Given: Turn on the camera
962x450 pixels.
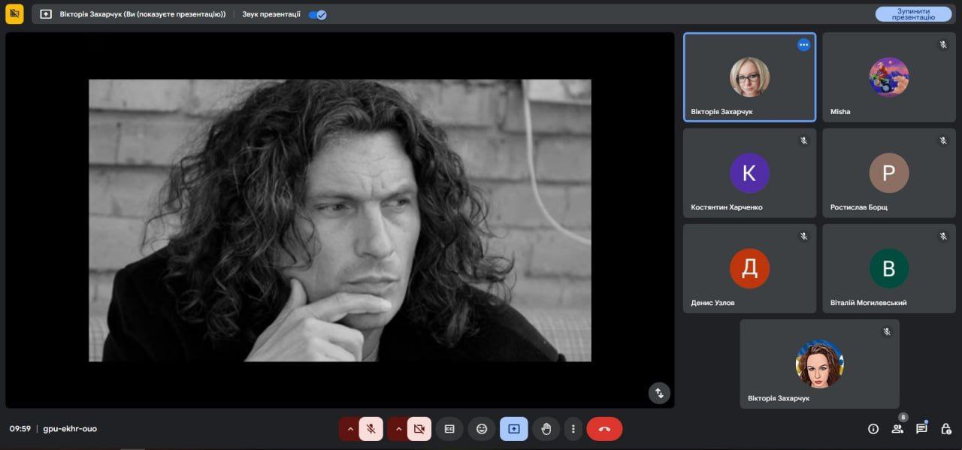Looking at the screenshot, I should tap(419, 429).
